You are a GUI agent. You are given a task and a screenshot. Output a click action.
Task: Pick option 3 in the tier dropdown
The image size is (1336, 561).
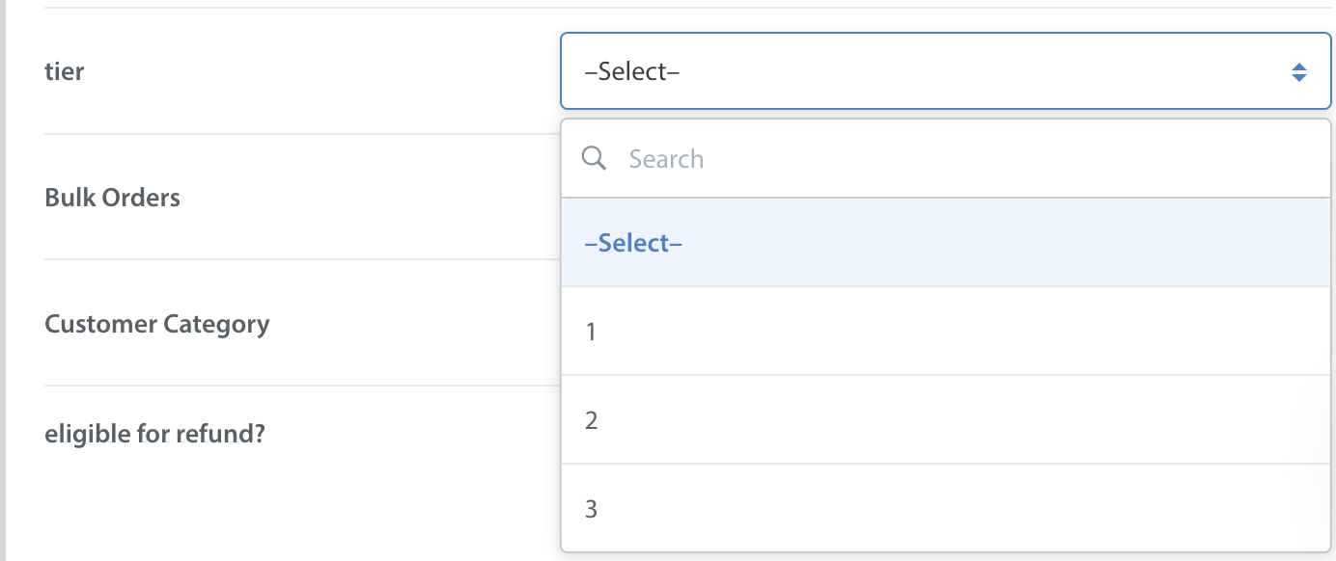(945, 508)
